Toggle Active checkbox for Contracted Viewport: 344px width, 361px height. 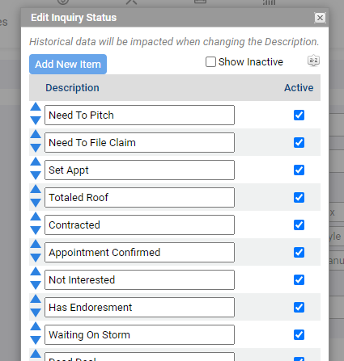(x=299, y=225)
